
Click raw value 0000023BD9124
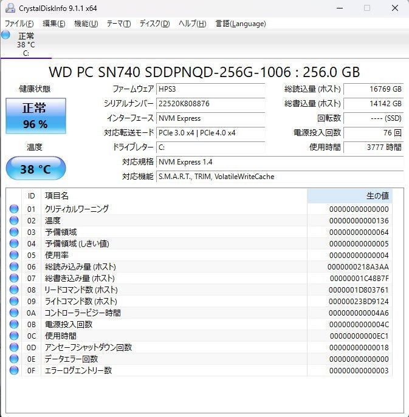point(359,301)
